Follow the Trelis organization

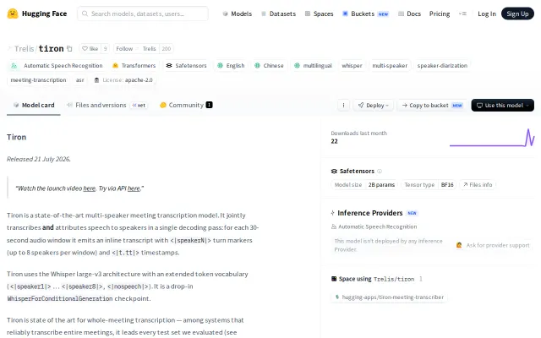coord(124,49)
